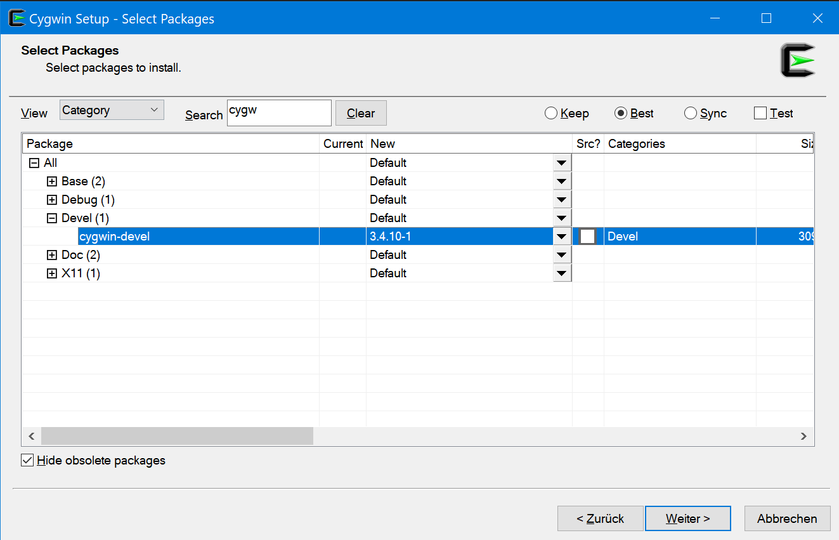The image size is (839, 540).
Task: Click the Base (2) tree label
Action: pyautogui.click(x=83, y=181)
